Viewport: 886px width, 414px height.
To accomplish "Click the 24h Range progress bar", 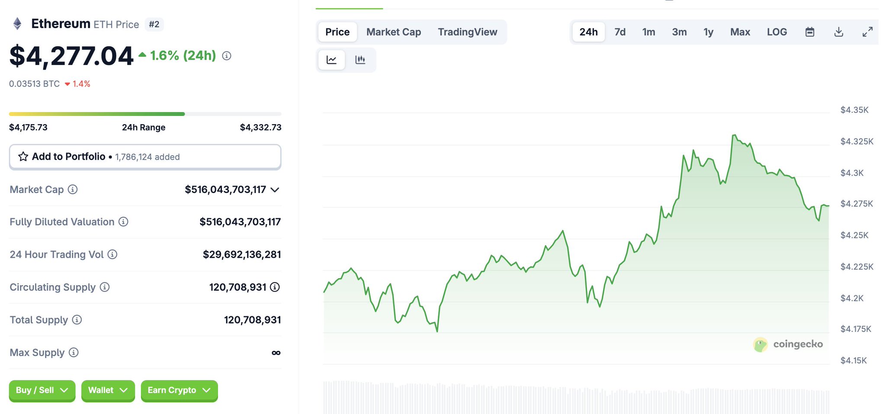I will (x=145, y=114).
